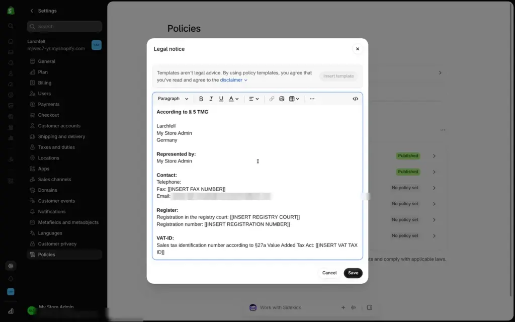Open Checkout settings
515x322 pixels.
coord(64,115)
